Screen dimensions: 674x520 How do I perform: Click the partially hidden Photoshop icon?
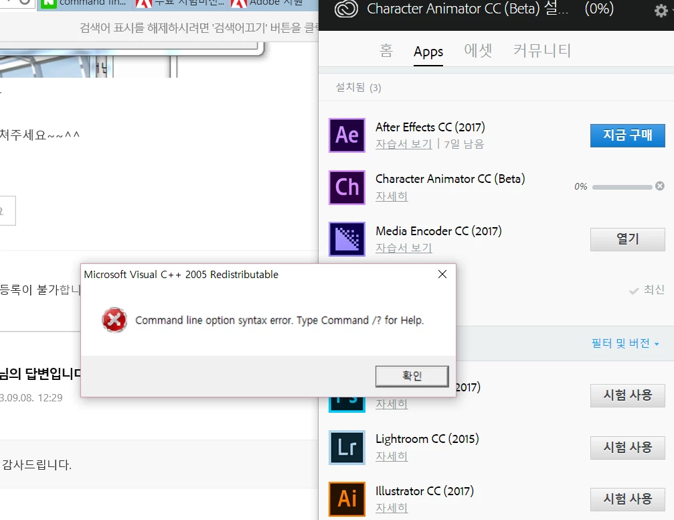347,405
